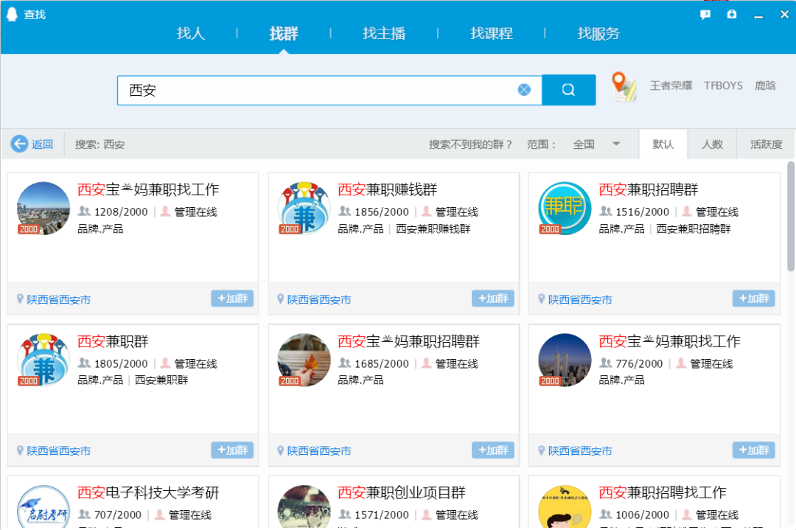Open the nearby map location icon
796x530 pixels.
[624, 86]
